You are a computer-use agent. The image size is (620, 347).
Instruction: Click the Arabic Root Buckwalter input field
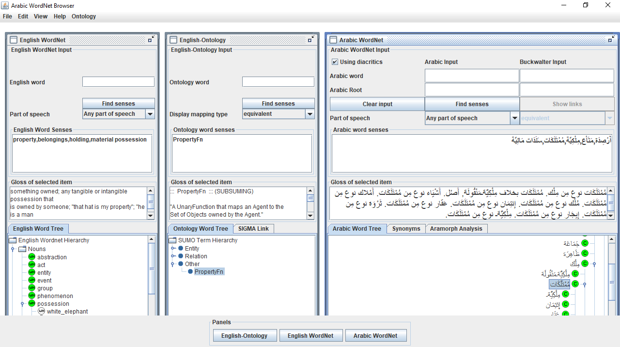[x=567, y=90]
